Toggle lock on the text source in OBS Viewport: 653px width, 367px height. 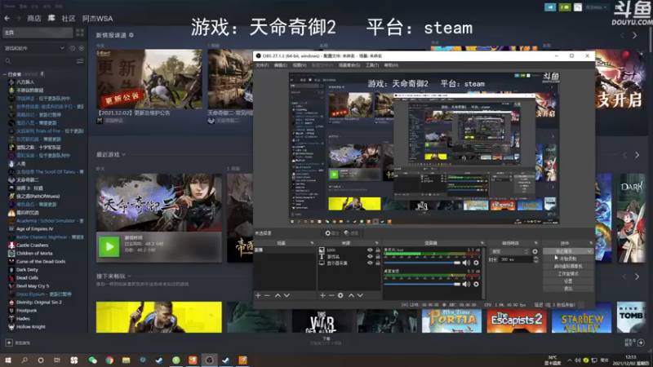pos(378,257)
